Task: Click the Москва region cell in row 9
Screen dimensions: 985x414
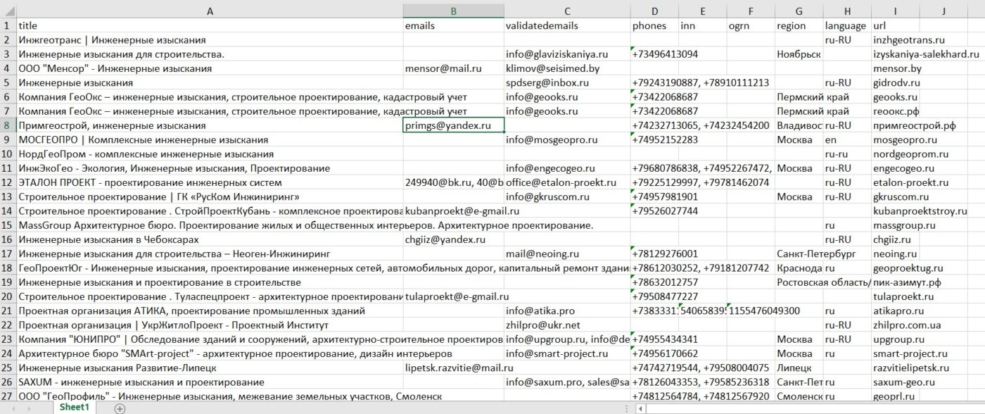Action: click(799, 139)
